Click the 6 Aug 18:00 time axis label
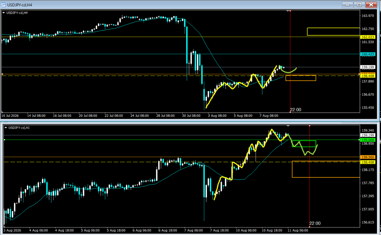The width and height of the screenshot is (381, 235). pos(168,231)
